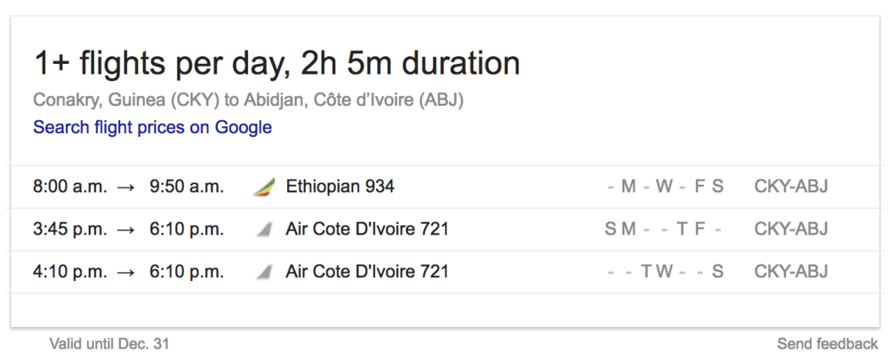Select Air Cote D'Ivoire 721 departing 4:10 p.m.
This screenshot has height=360, width=889.
pyautogui.click(x=366, y=272)
